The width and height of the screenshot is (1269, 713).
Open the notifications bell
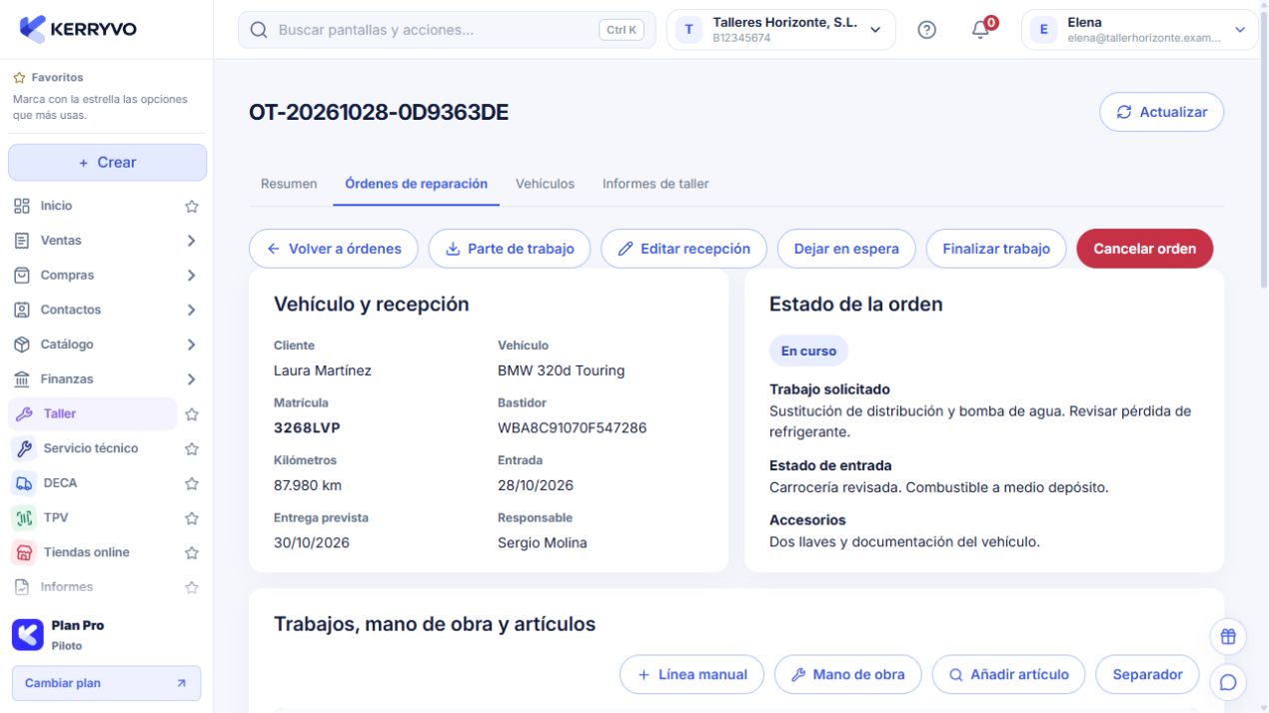coord(980,30)
